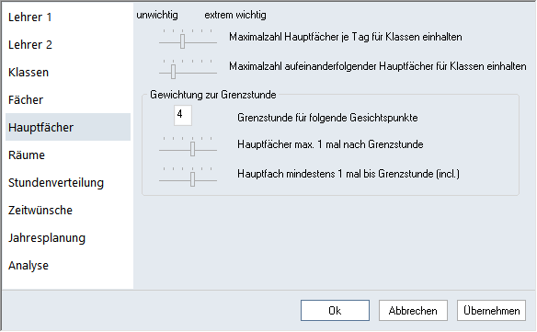Click the Hauptfach mindestens 1 mal slider thumb
The image size is (537, 332).
pos(192,179)
